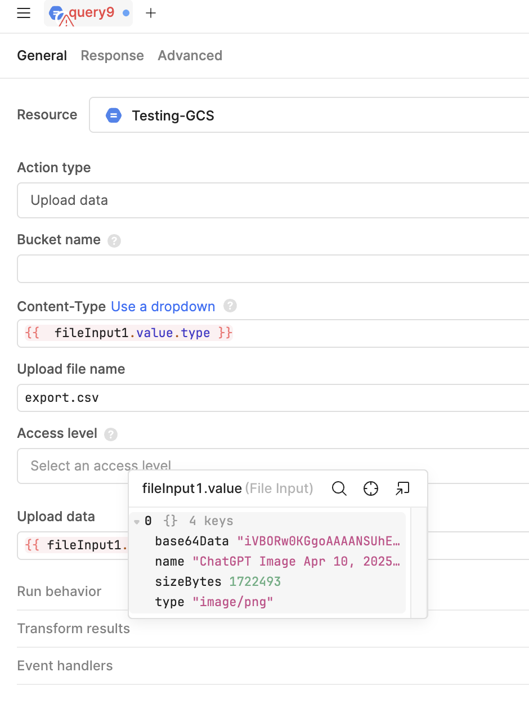The height and width of the screenshot is (708, 529).
Task: Switch to the Response tab
Action: pyautogui.click(x=112, y=56)
